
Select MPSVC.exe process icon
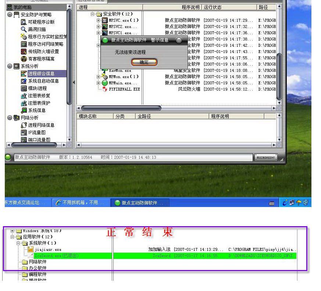(105, 20)
